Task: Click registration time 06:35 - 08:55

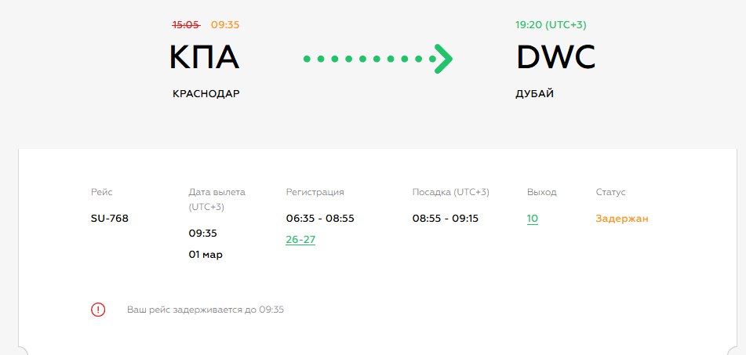Action: (x=320, y=219)
